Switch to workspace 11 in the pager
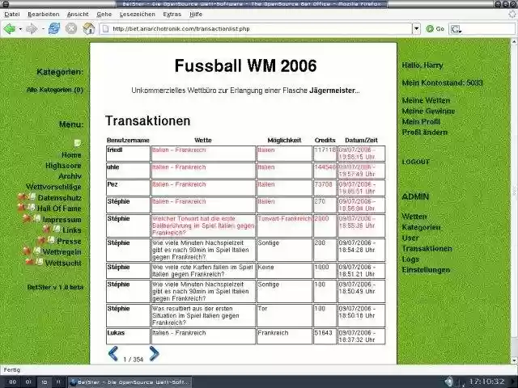Image resolution: width=518 pixels, height=388 pixels. (58, 382)
